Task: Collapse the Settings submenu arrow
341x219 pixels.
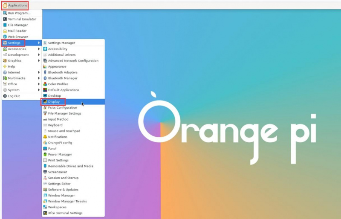Action: tap(39, 43)
